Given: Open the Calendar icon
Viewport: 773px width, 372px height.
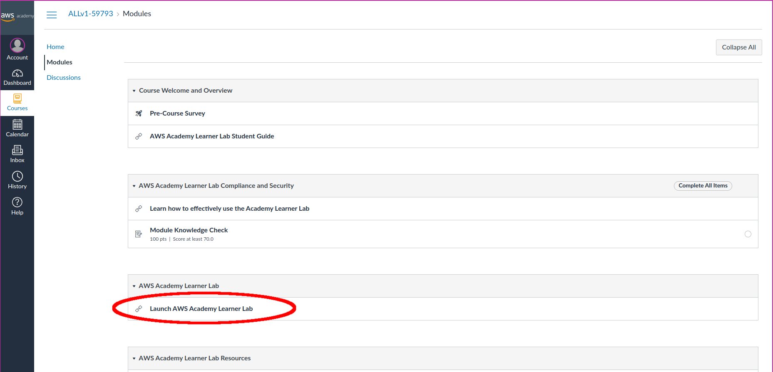Looking at the screenshot, I should pyautogui.click(x=17, y=125).
